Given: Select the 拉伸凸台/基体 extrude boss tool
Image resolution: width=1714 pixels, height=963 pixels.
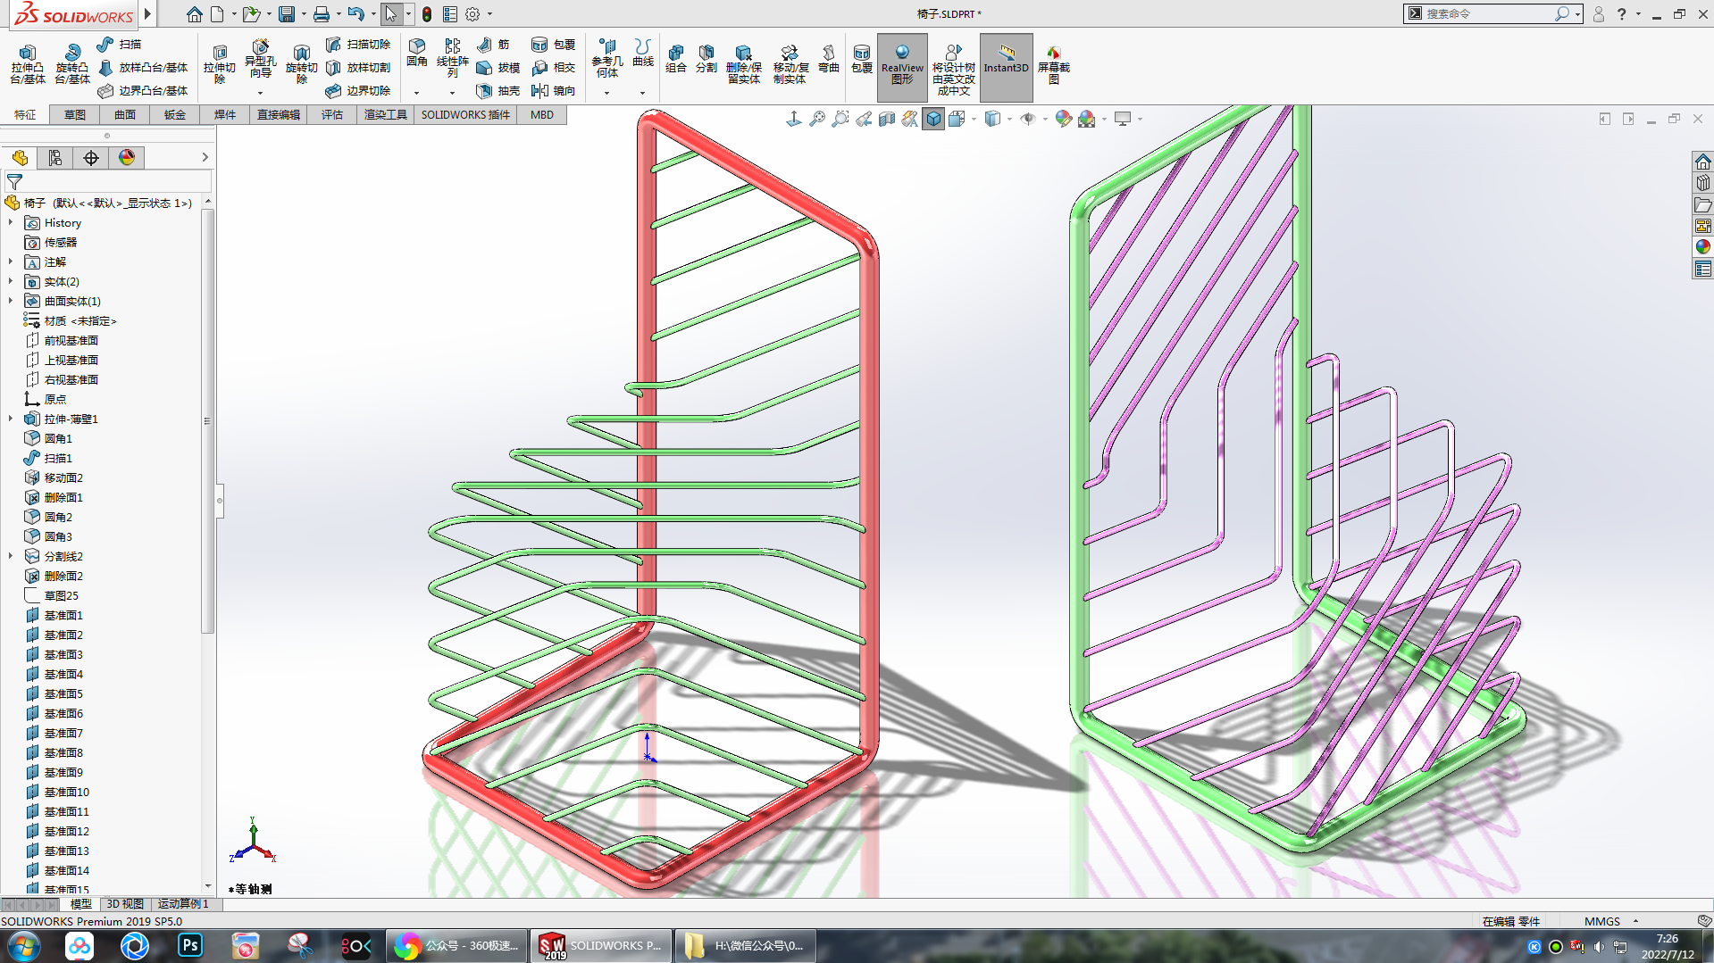Looking at the screenshot, I should pos(27,64).
